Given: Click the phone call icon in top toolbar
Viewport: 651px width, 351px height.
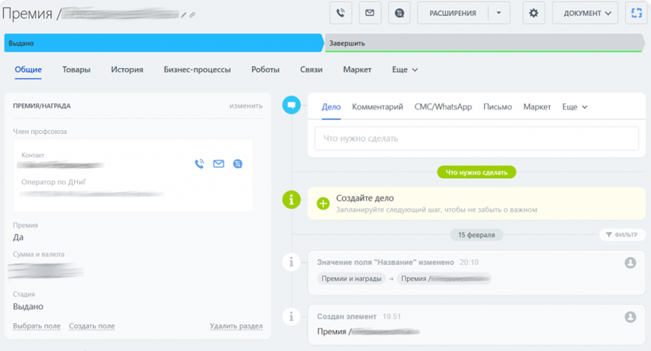Looking at the screenshot, I should tap(341, 13).
